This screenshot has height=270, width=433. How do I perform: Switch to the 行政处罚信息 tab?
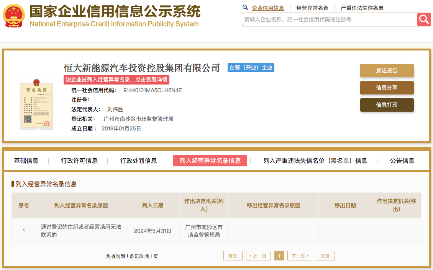139,161
